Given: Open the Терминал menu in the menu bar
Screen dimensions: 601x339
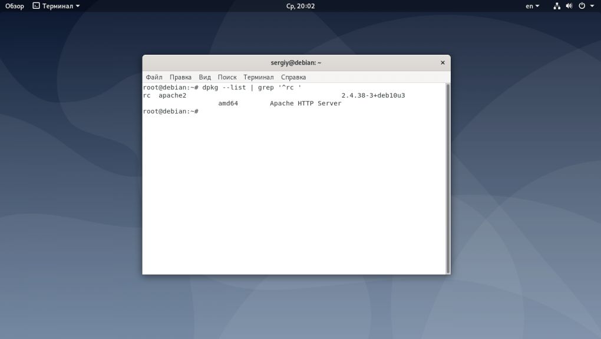Looking at the screenshot, I should coord(258,77).
